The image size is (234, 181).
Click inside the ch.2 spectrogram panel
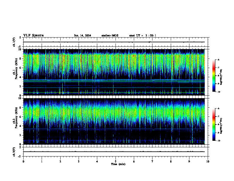114,121
